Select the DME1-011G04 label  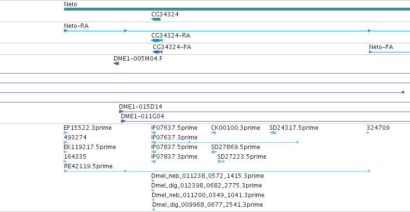point(143,116)
